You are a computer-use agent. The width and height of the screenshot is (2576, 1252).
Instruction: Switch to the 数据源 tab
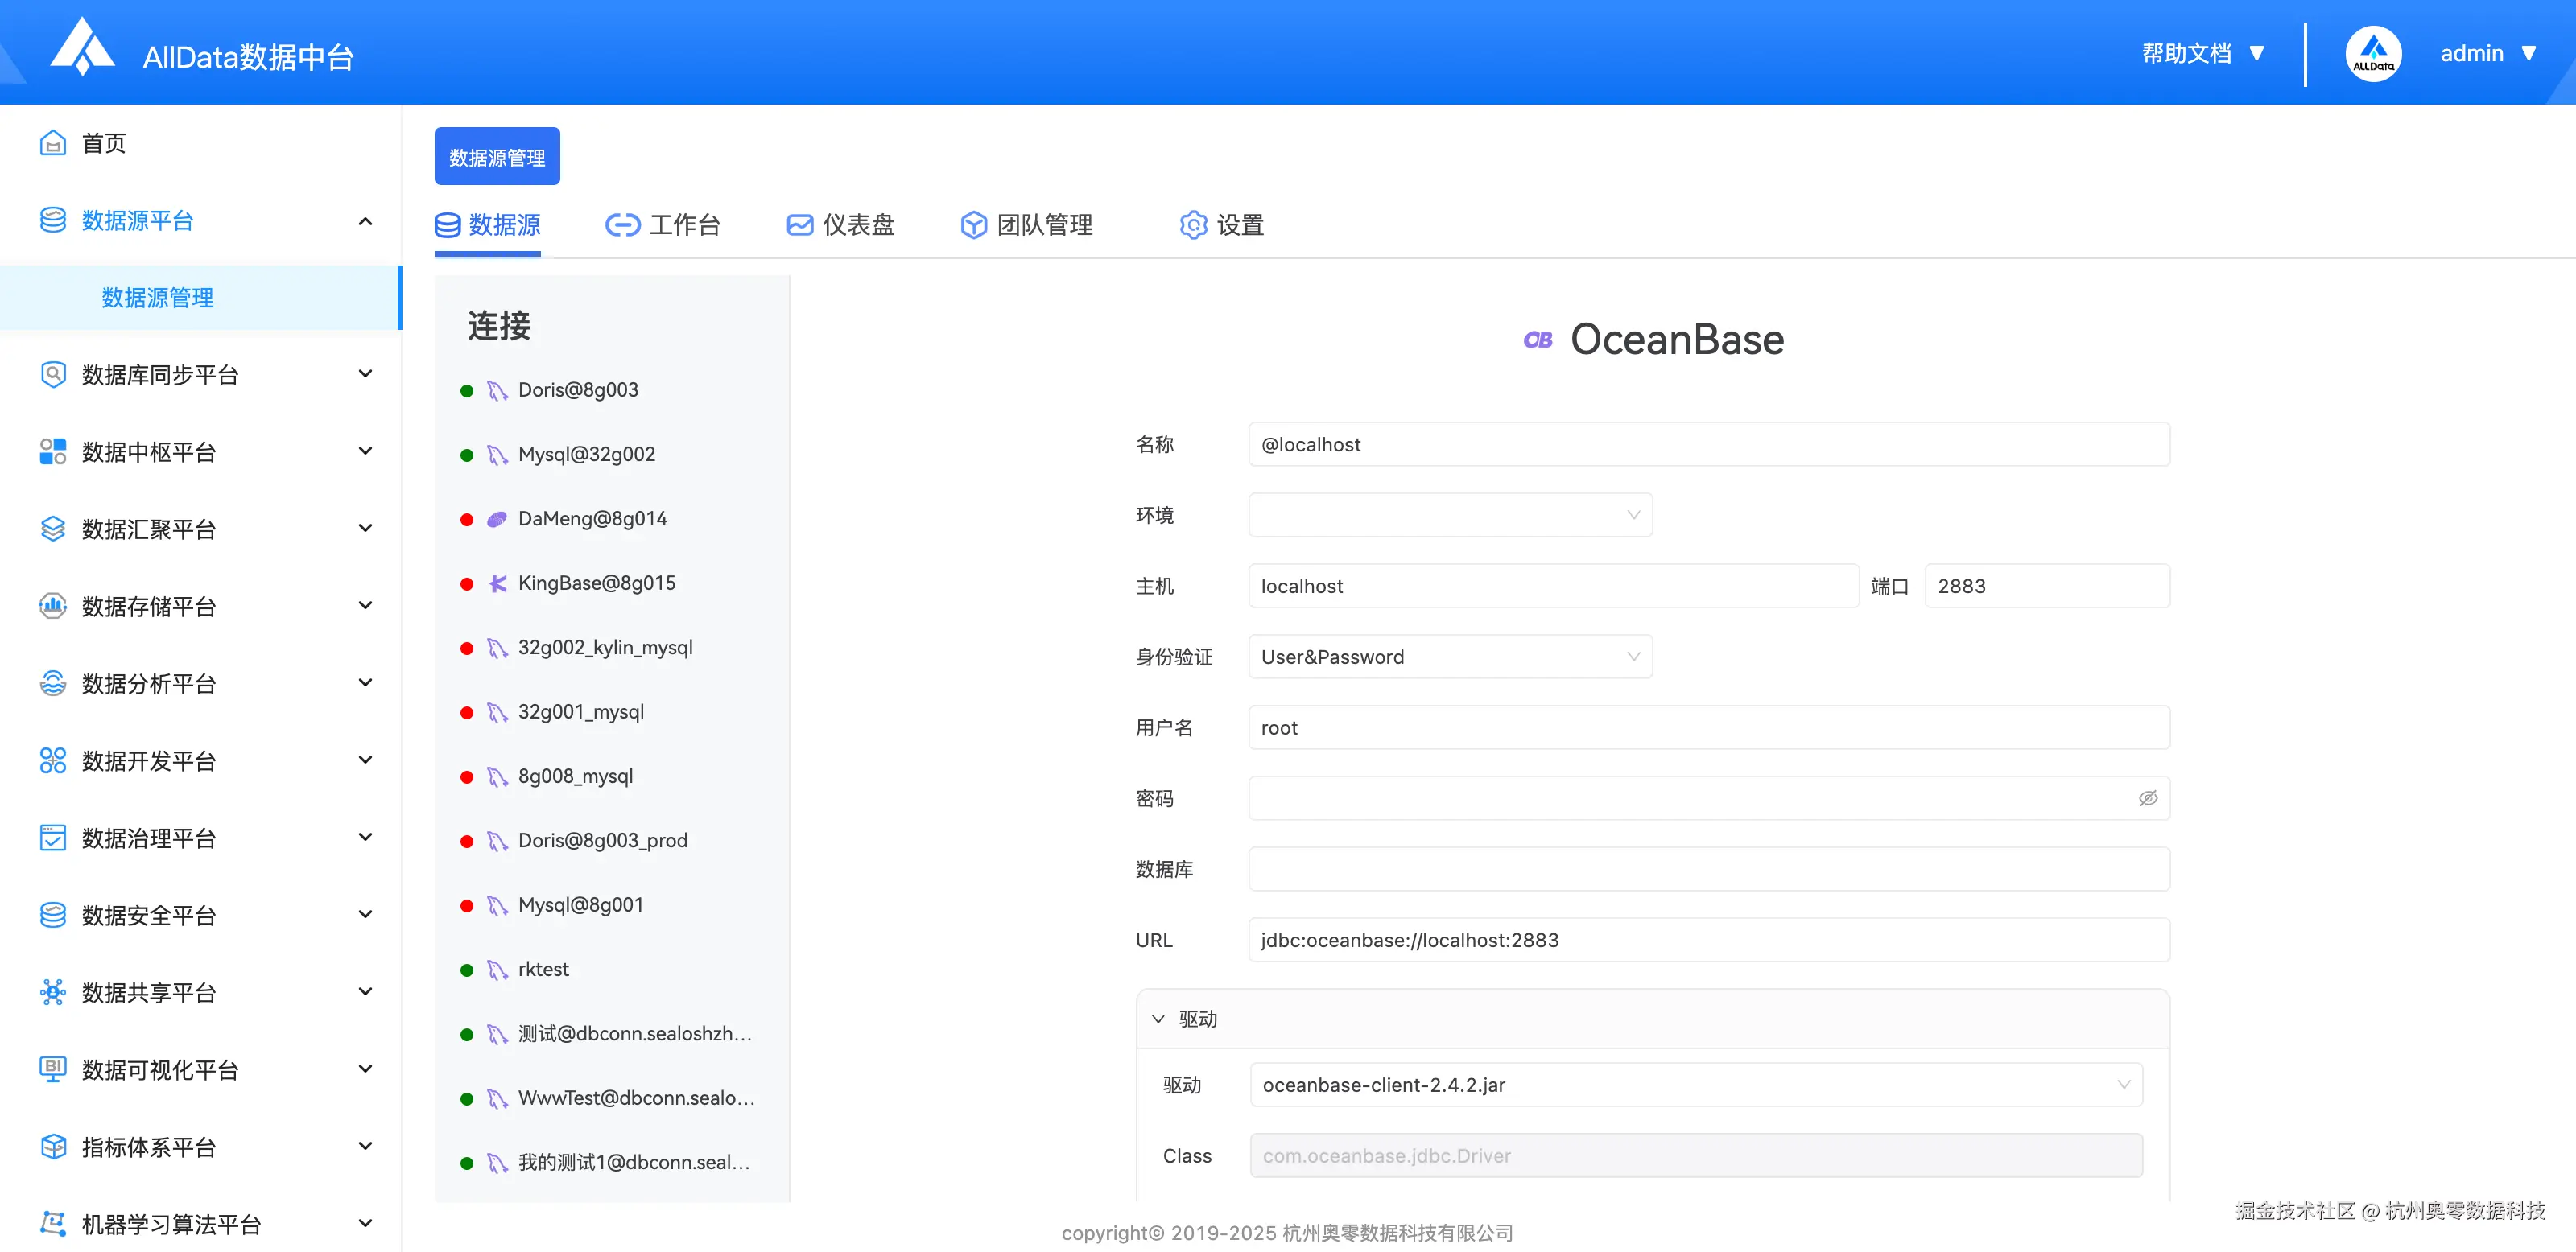click(x=487, y=224)
